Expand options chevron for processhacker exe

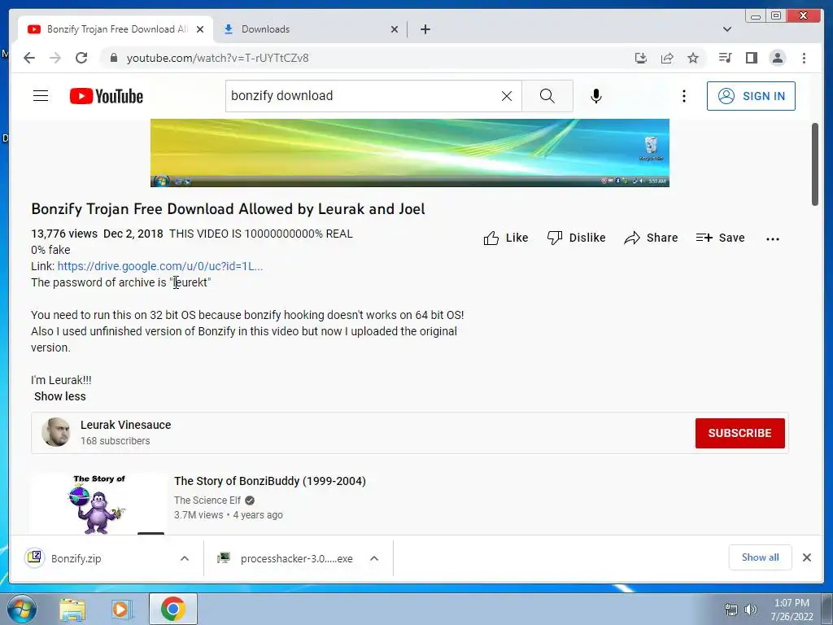click(x=374, y=558)
